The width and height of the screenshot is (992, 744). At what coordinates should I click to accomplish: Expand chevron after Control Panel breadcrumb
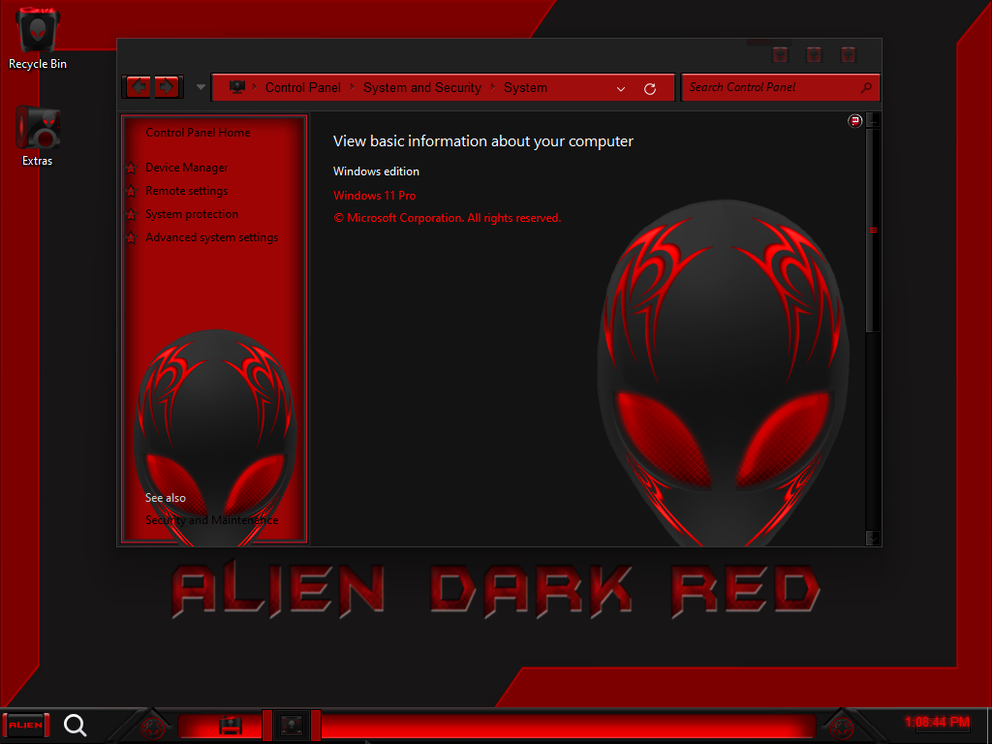point(352,86)
